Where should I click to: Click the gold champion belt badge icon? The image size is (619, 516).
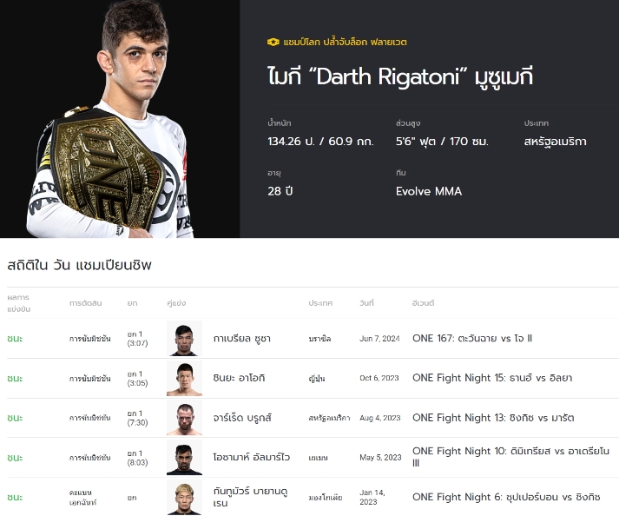(273, 42)
